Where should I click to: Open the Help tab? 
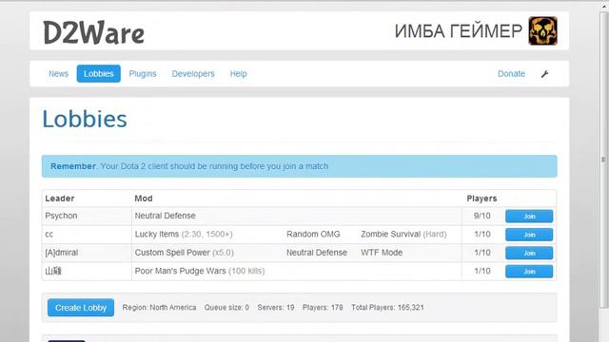coord(238,74)
